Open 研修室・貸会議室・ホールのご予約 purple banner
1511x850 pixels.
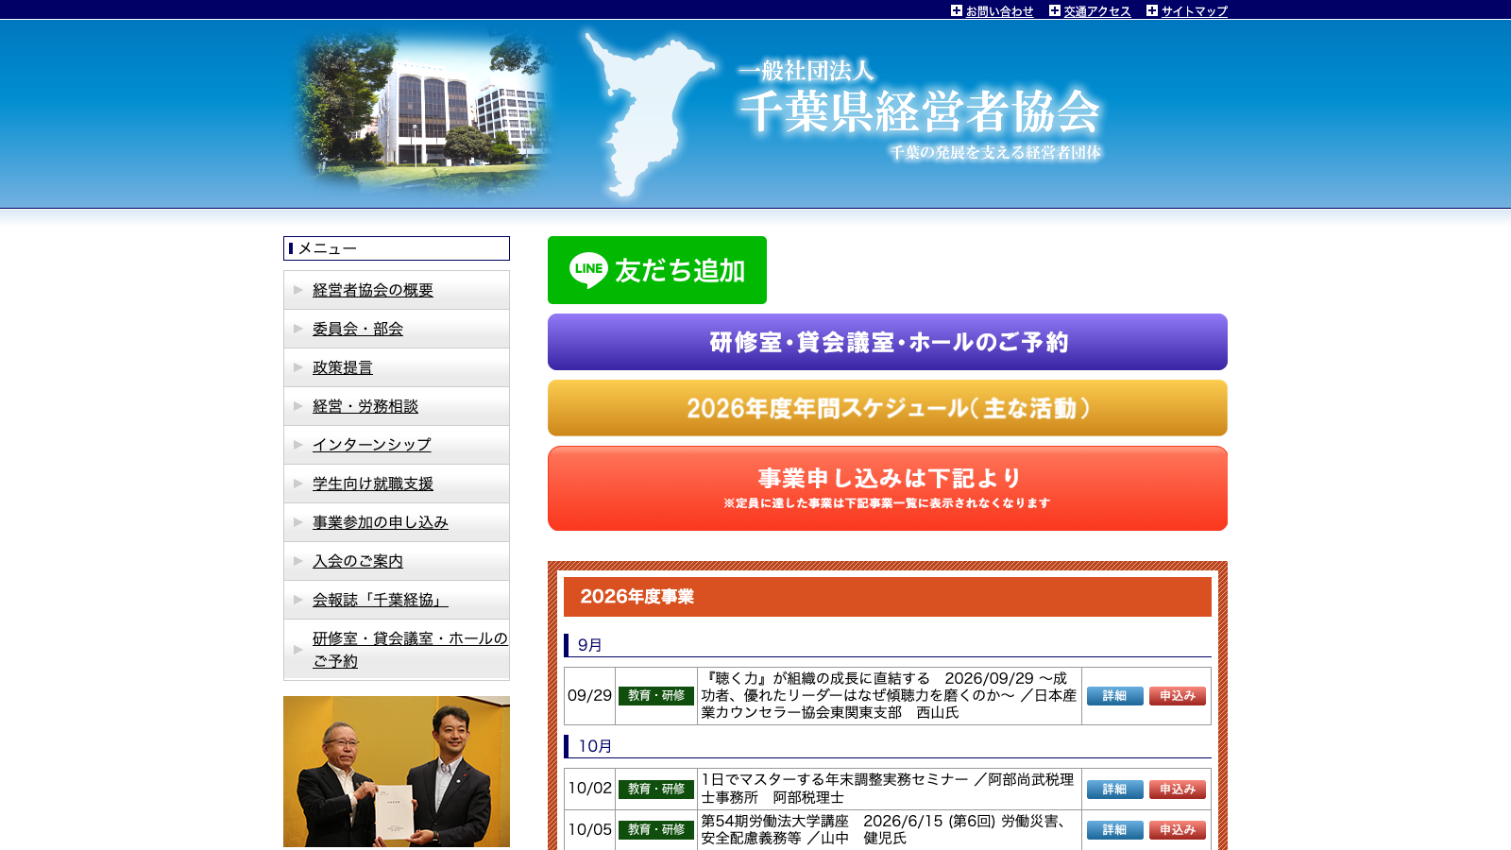click(x=888, y=342)
